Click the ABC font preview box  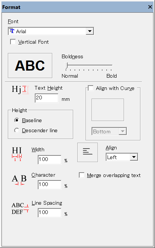[x=30, y=65]
